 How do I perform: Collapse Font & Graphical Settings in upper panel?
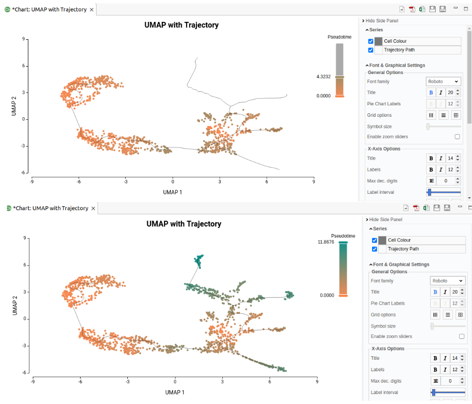[395, 65]
